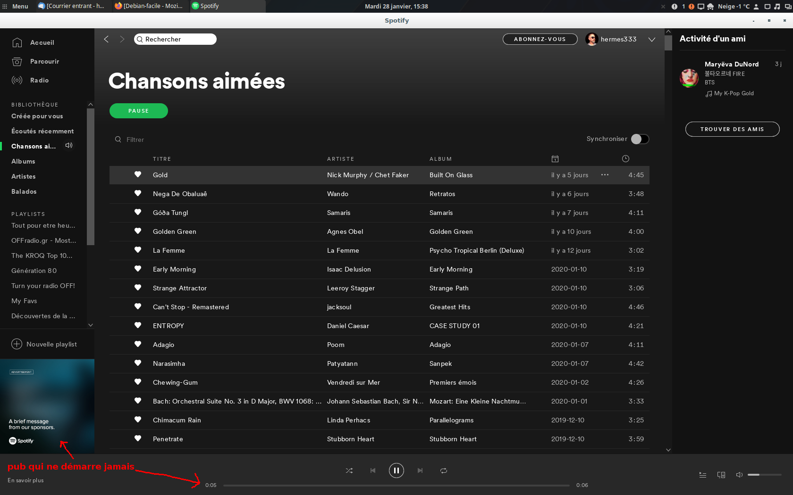
Task: Unlike the song La Femme
Action: click(138, 250)
